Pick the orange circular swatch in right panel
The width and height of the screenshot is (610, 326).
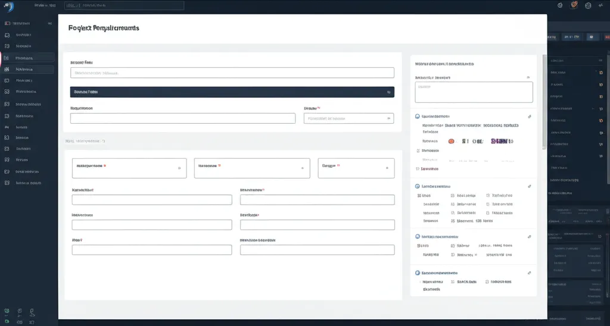pos(451,142)
